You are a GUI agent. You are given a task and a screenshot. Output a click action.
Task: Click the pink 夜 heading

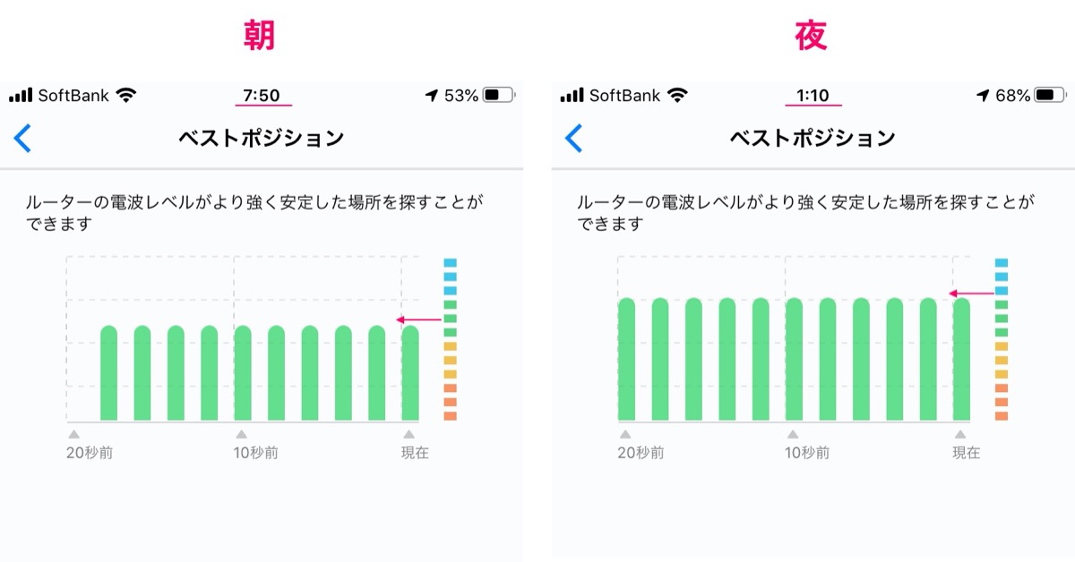811,35
